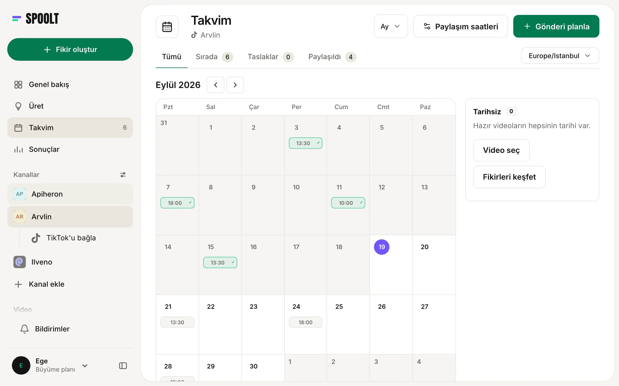Open the 18:00 published post on September 7

(x=177, y=203)
